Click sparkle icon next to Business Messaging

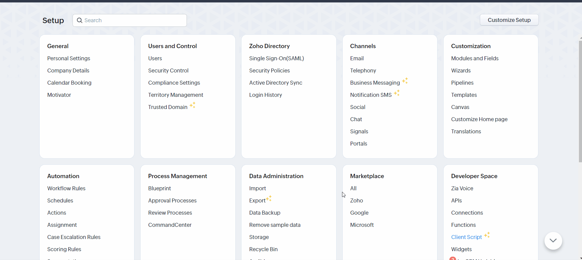coord(405,81)
